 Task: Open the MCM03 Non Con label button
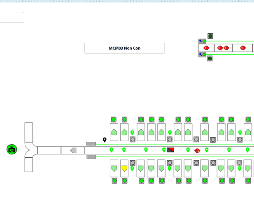coord(124,48)
